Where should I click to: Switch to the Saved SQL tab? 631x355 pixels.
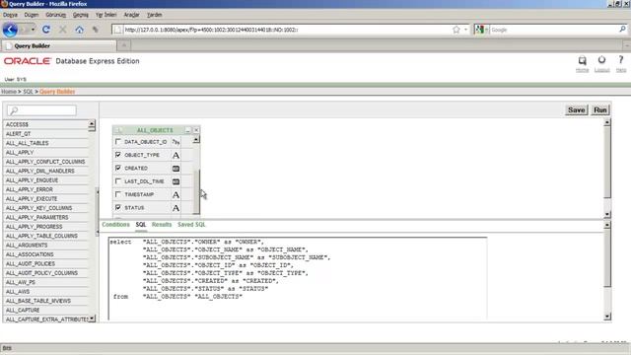pos(191,225)
